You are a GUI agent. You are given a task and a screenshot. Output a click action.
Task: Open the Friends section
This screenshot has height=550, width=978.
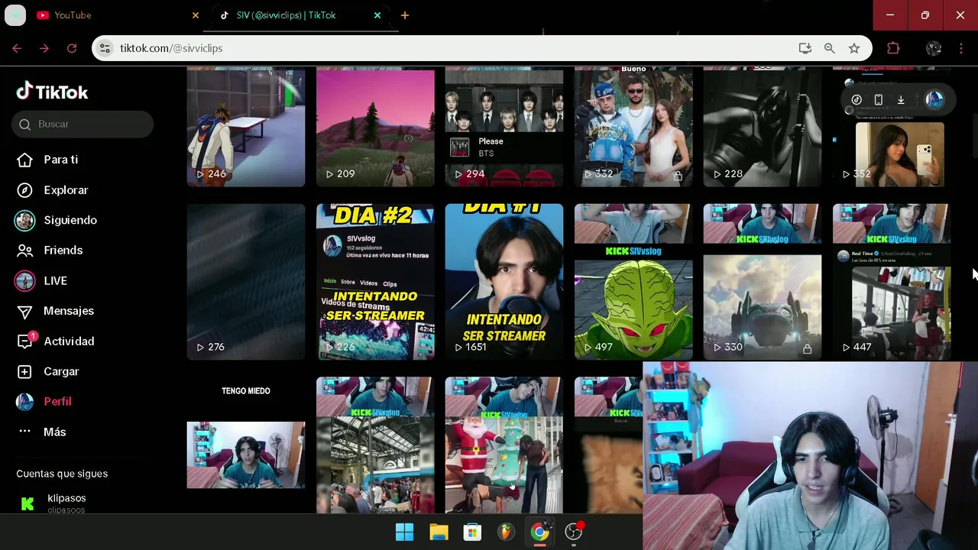click(63, 251)
